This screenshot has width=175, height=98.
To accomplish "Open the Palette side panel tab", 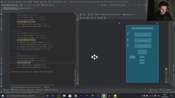I will (78, 17).
